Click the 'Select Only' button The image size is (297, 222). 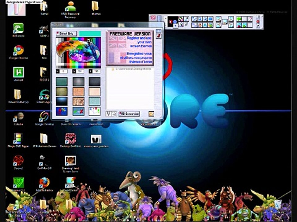(x=66, y=34)
